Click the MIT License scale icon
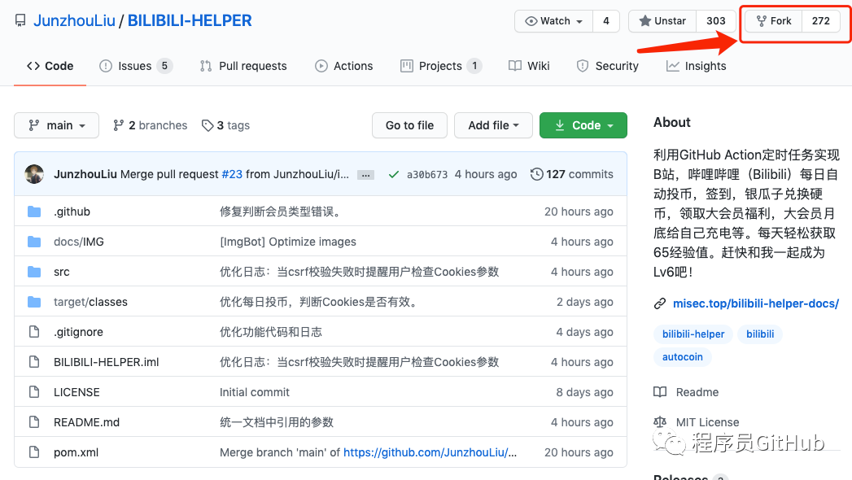The height and width of the screenshot is (480, 852). coord(660,422)
